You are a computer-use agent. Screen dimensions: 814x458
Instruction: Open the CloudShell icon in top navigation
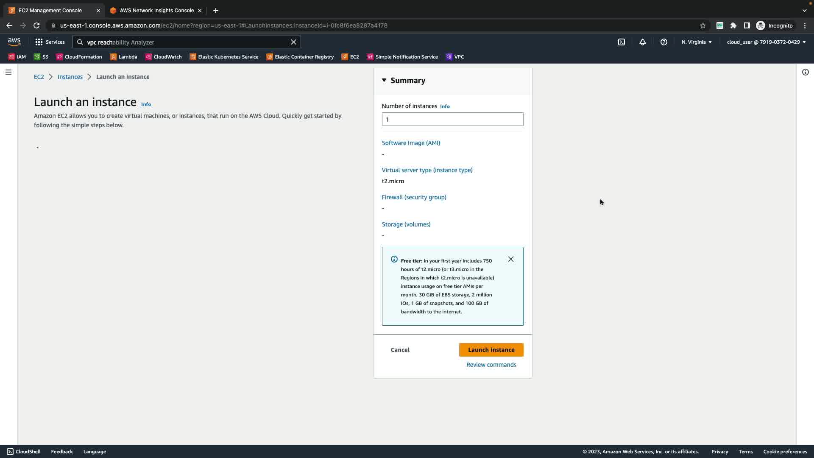[x=621, y=42]
